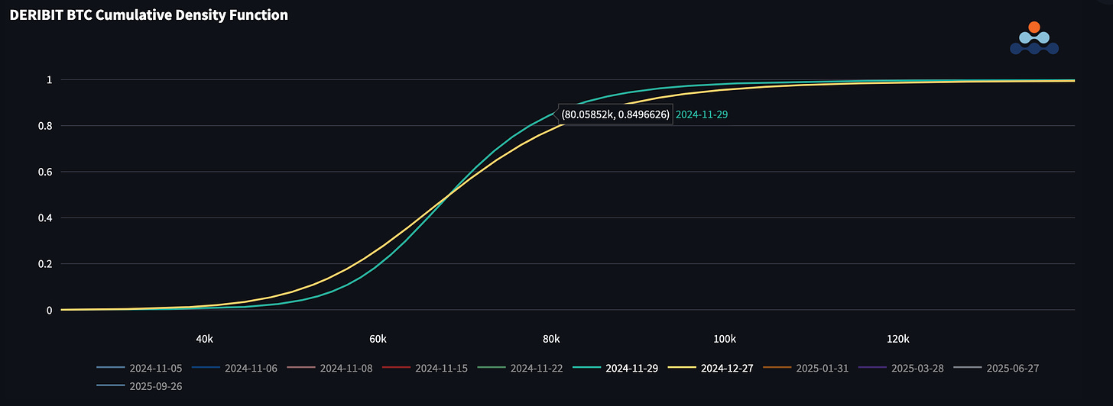The image size is (1113, 406).
Task: Toggle the 2024-11-15 legend series
Action: click(x=425, y=368)
